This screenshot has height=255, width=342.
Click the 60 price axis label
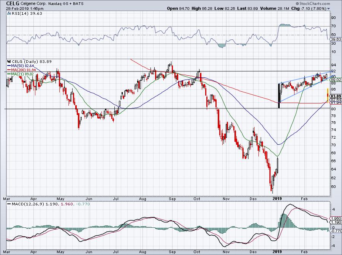click(334, 186)
